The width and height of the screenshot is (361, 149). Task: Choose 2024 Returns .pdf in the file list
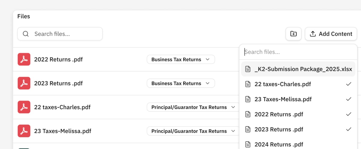tap(279, 144)
